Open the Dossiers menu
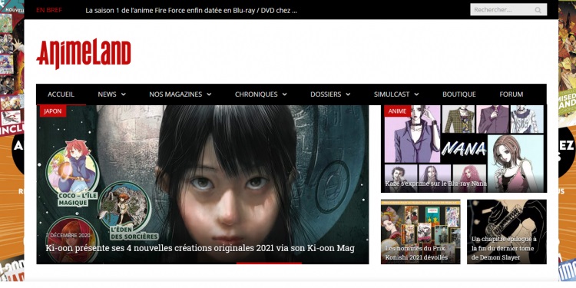This screenshot has height=288, width=576. point(326,94)
